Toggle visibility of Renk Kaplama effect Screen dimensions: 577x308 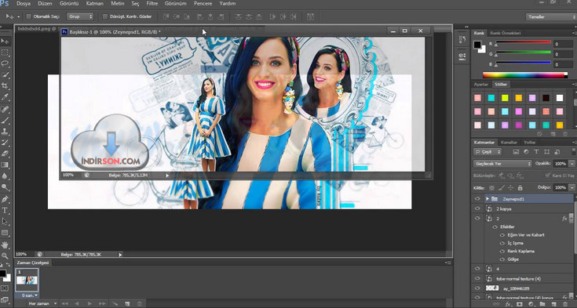pos(502,251)
